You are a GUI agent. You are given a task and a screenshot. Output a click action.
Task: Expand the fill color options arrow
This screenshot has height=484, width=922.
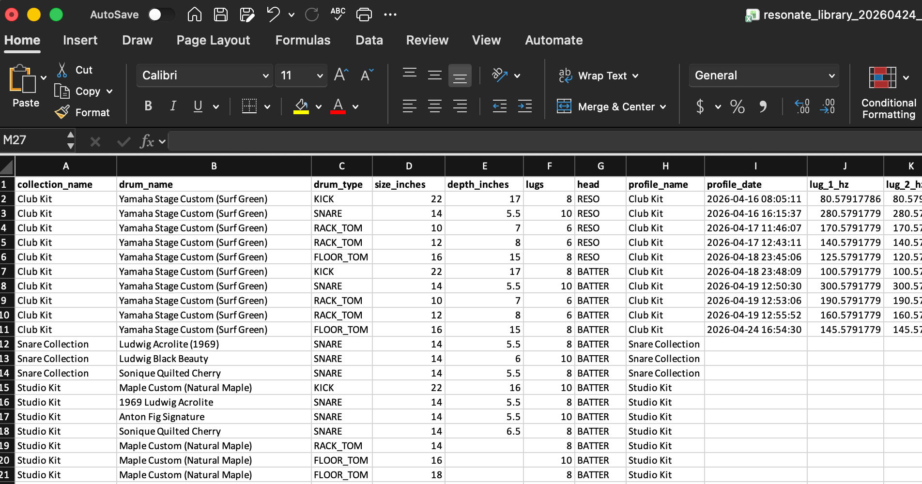pos(319,107)
